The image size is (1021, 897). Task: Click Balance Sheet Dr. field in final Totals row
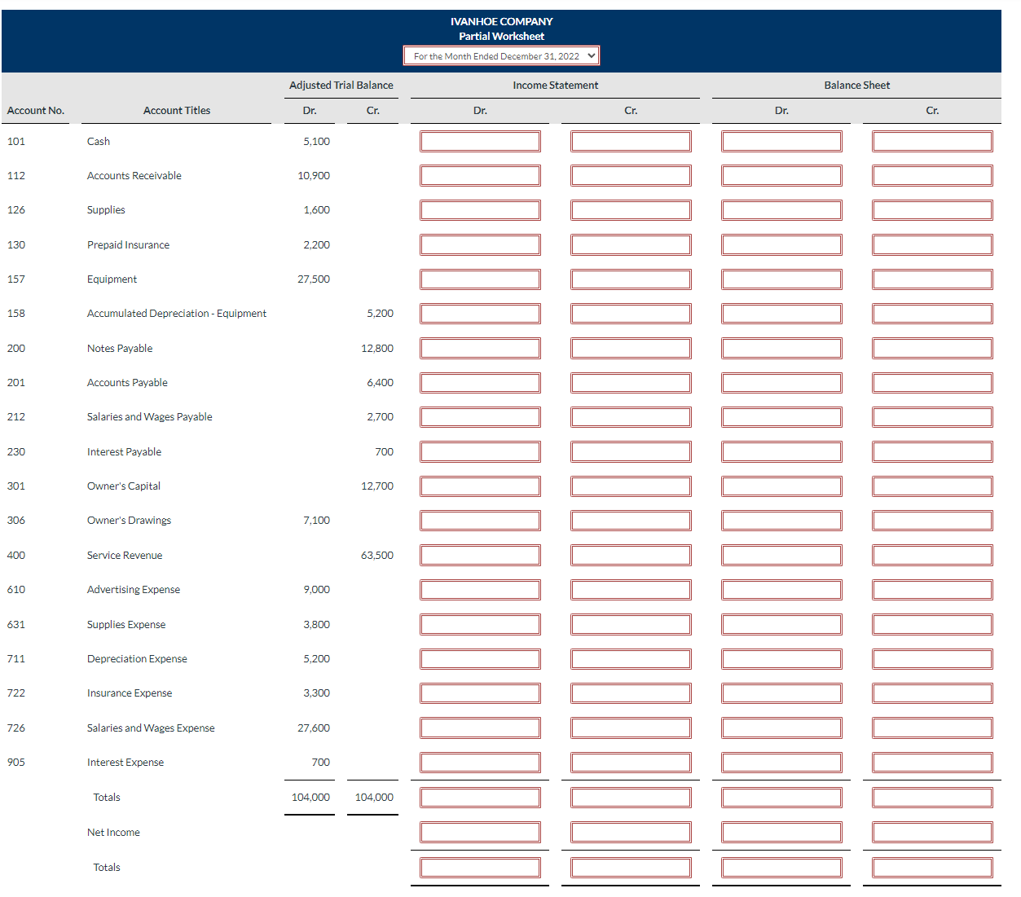pyautogui.click(x=781, y=868)
